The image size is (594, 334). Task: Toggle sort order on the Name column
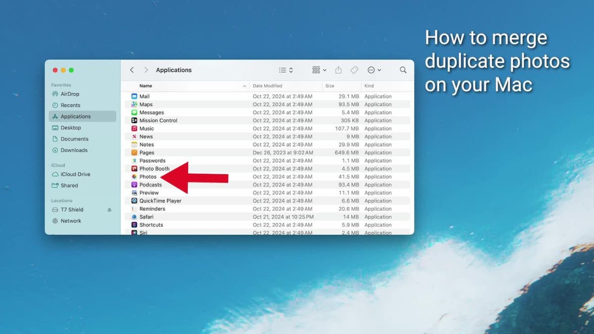146,85
